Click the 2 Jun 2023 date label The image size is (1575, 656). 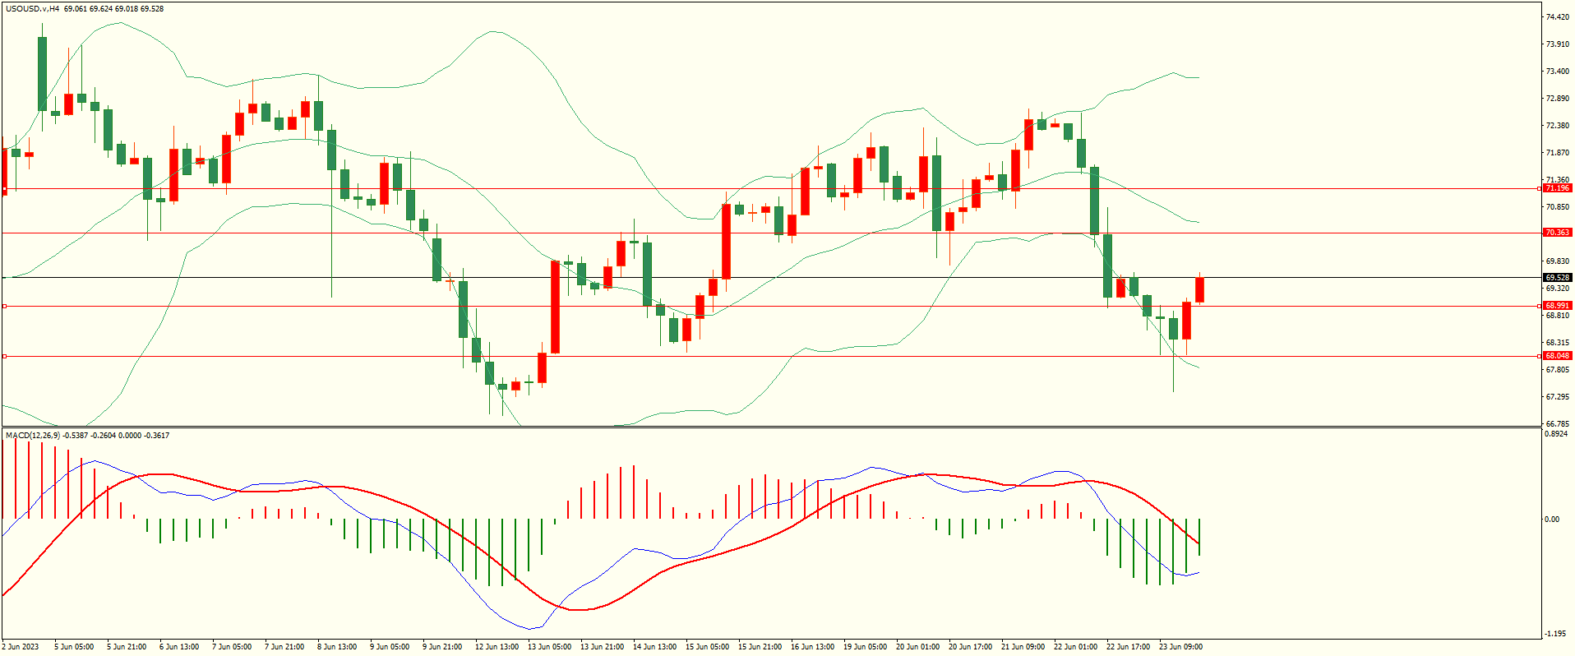[x=21, y=647]
